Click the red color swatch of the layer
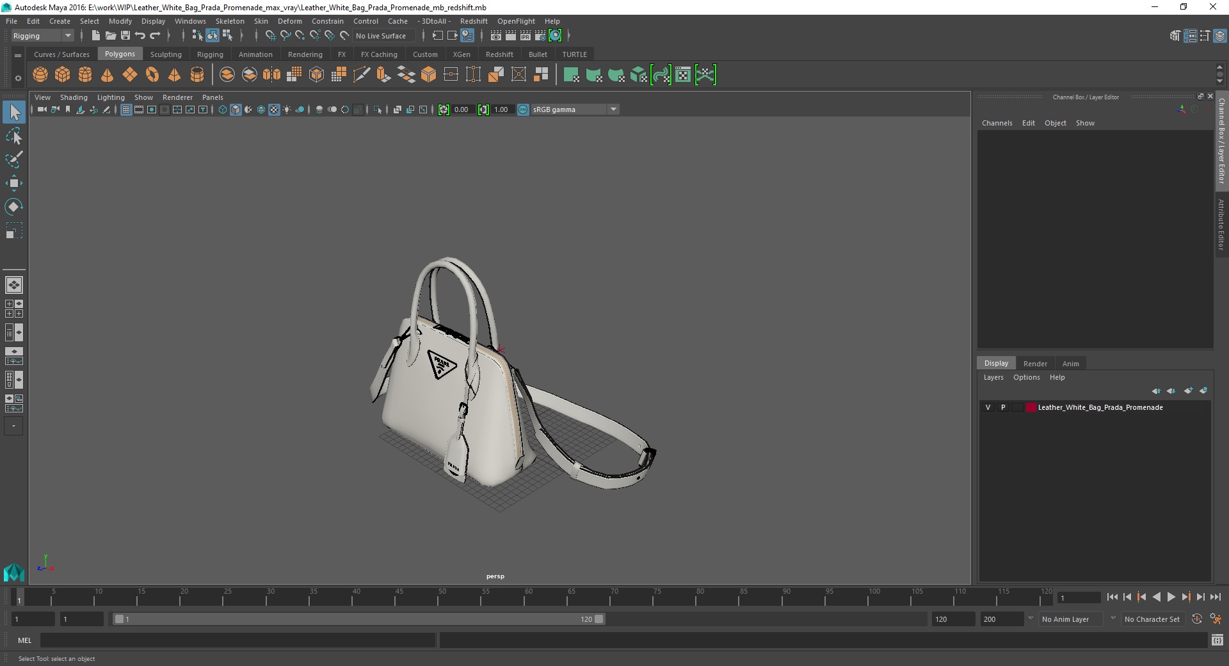The width and height of the screenshot is (1229, 666). pyautogui.click(x=1031, y=407)
